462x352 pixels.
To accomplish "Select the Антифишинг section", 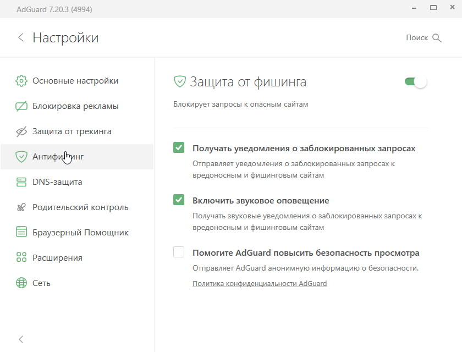I will click(x=77, y=157).
